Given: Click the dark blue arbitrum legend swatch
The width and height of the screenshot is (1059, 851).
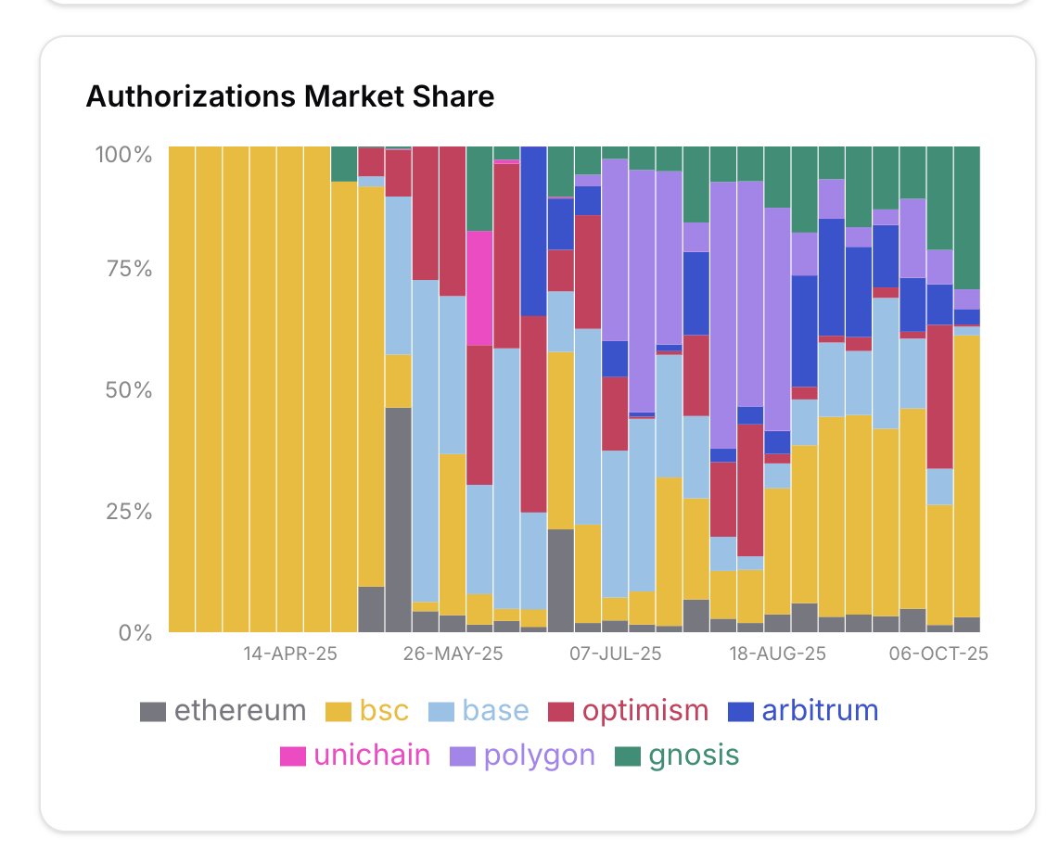Looking at the screenshot, I should coord(738,712).
